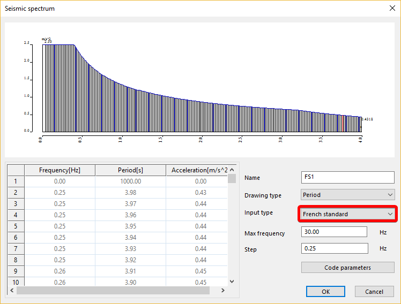Confirm with the OK button

pyautogui.click(x=325, y=292)
